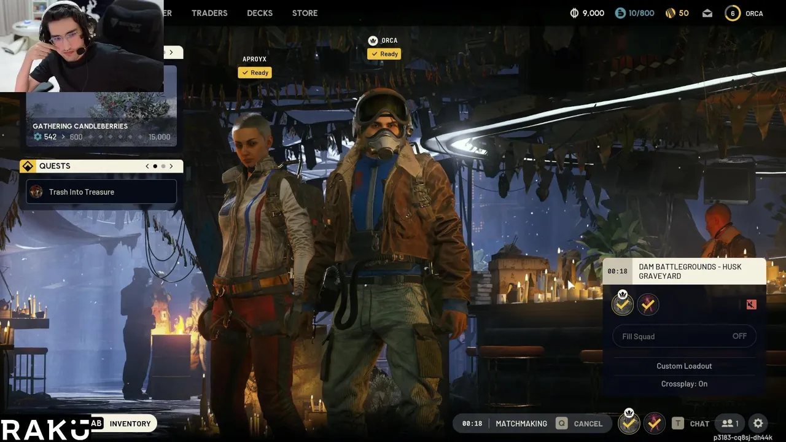Open the settings gear icon
The image size is (786, 442).
pyautogui.click(x=758, y=424)
